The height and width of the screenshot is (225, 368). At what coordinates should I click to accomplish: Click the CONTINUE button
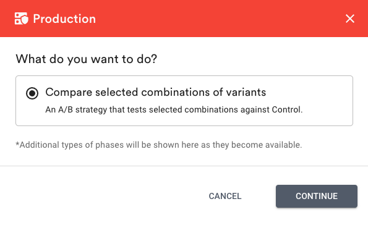(317, 196)
